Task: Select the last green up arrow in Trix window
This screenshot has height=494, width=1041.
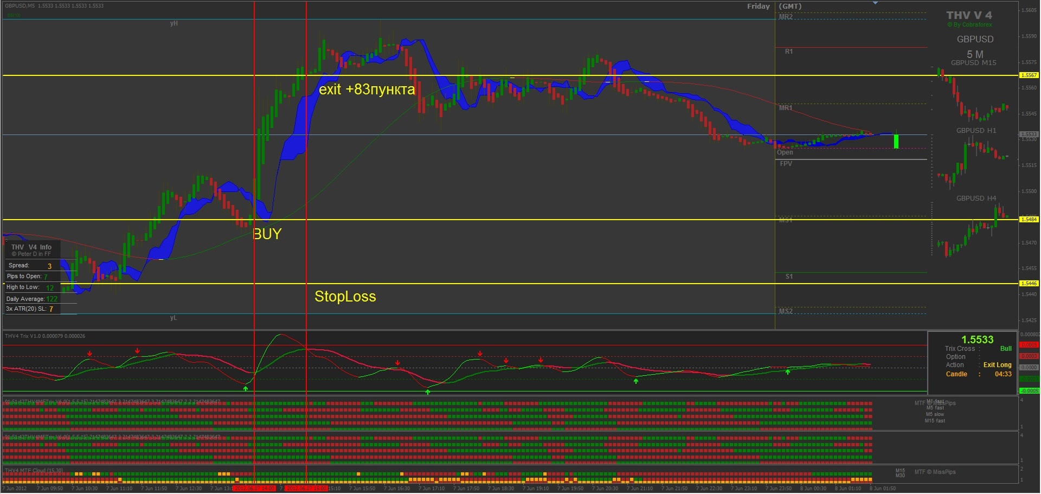Action: tap(788, 371)
